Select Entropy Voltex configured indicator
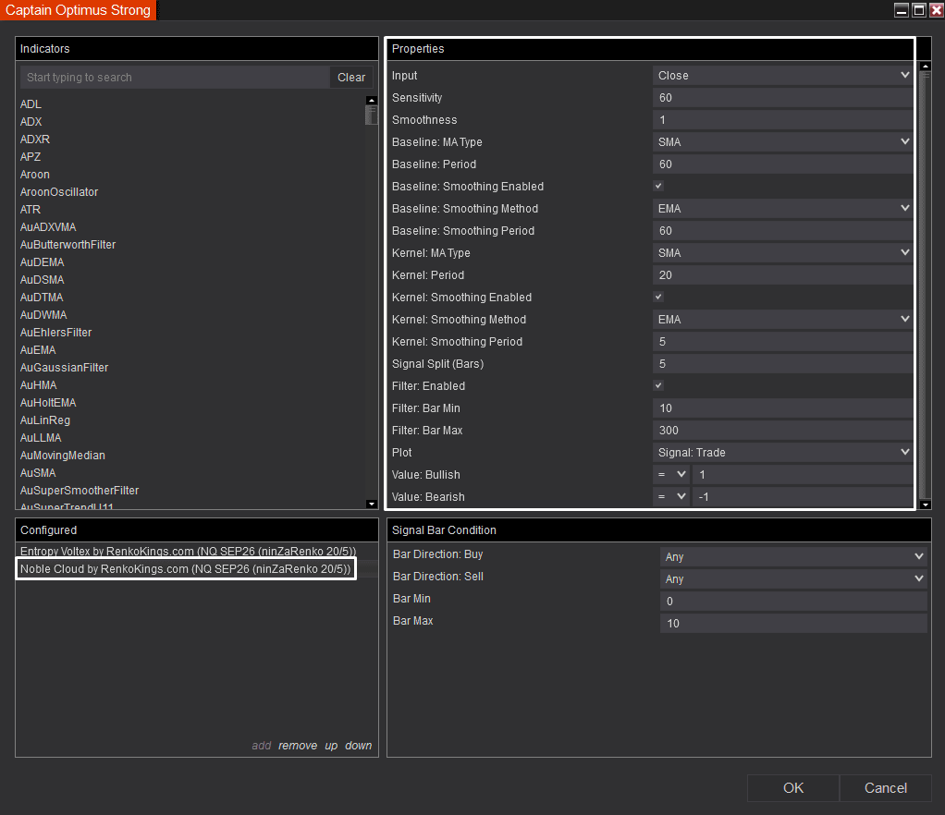 (188, 551)
